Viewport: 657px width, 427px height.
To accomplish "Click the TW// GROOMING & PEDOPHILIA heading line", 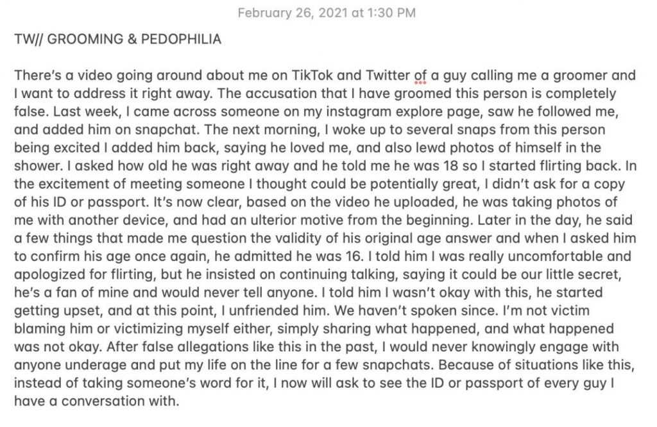I will 118,39.
